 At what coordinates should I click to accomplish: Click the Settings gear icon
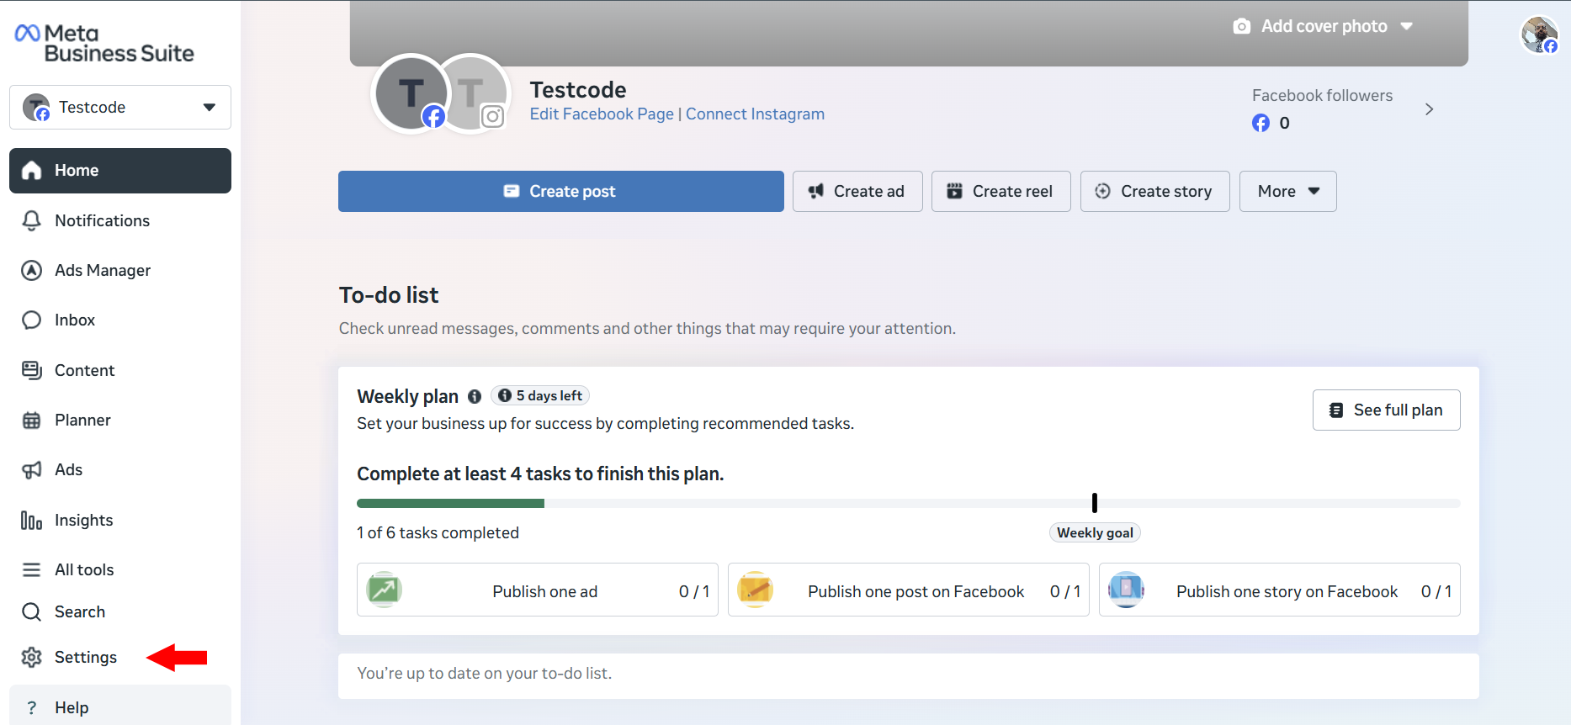(31, 657)
